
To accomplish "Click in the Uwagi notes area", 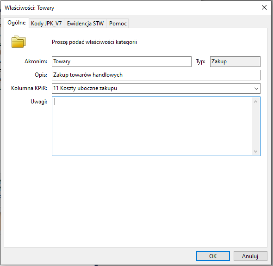I will coord(152,126).
